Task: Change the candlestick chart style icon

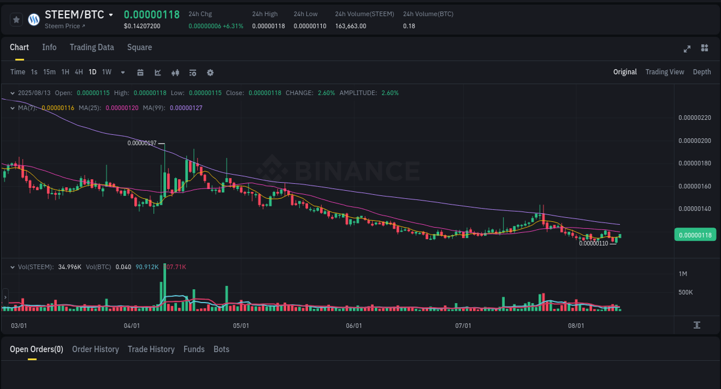Action: pos(176,73)
